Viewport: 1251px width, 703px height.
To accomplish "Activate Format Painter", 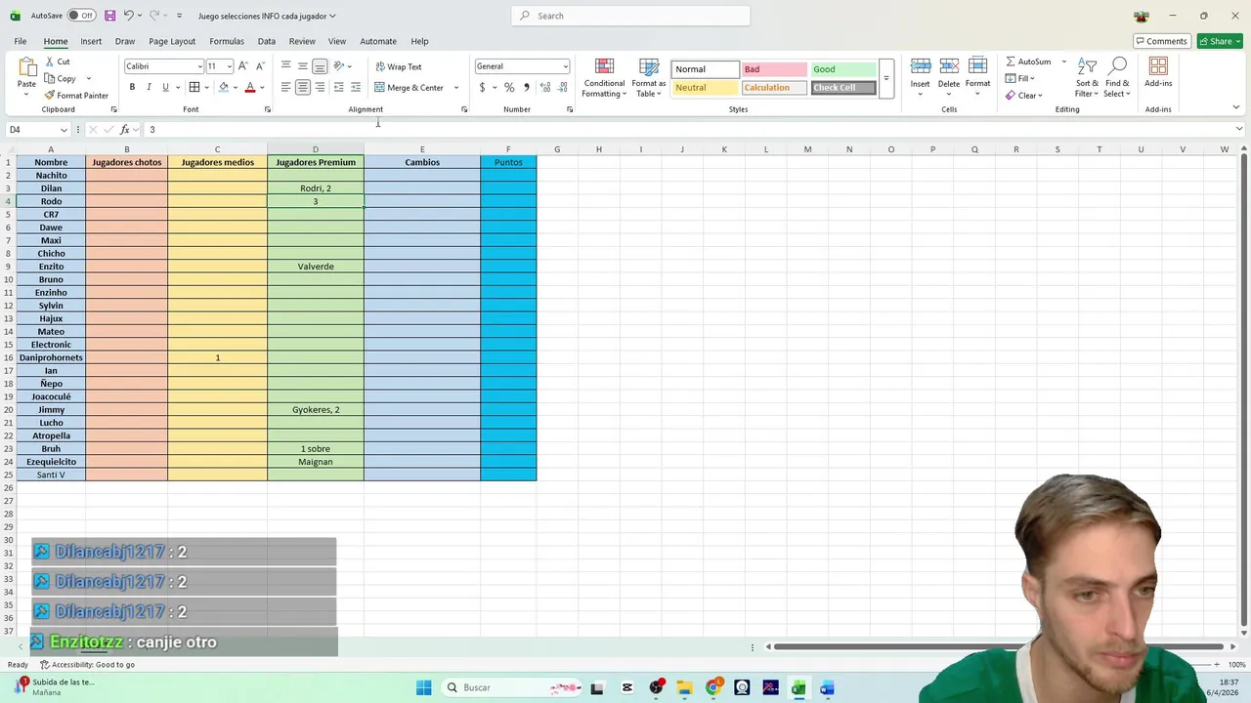I will (x=76, y=96).
